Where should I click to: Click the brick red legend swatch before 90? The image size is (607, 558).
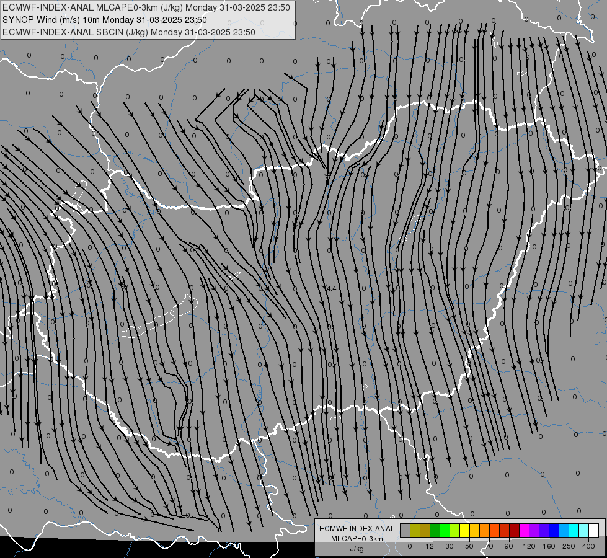pyautogui.click(x=505, y=531)
